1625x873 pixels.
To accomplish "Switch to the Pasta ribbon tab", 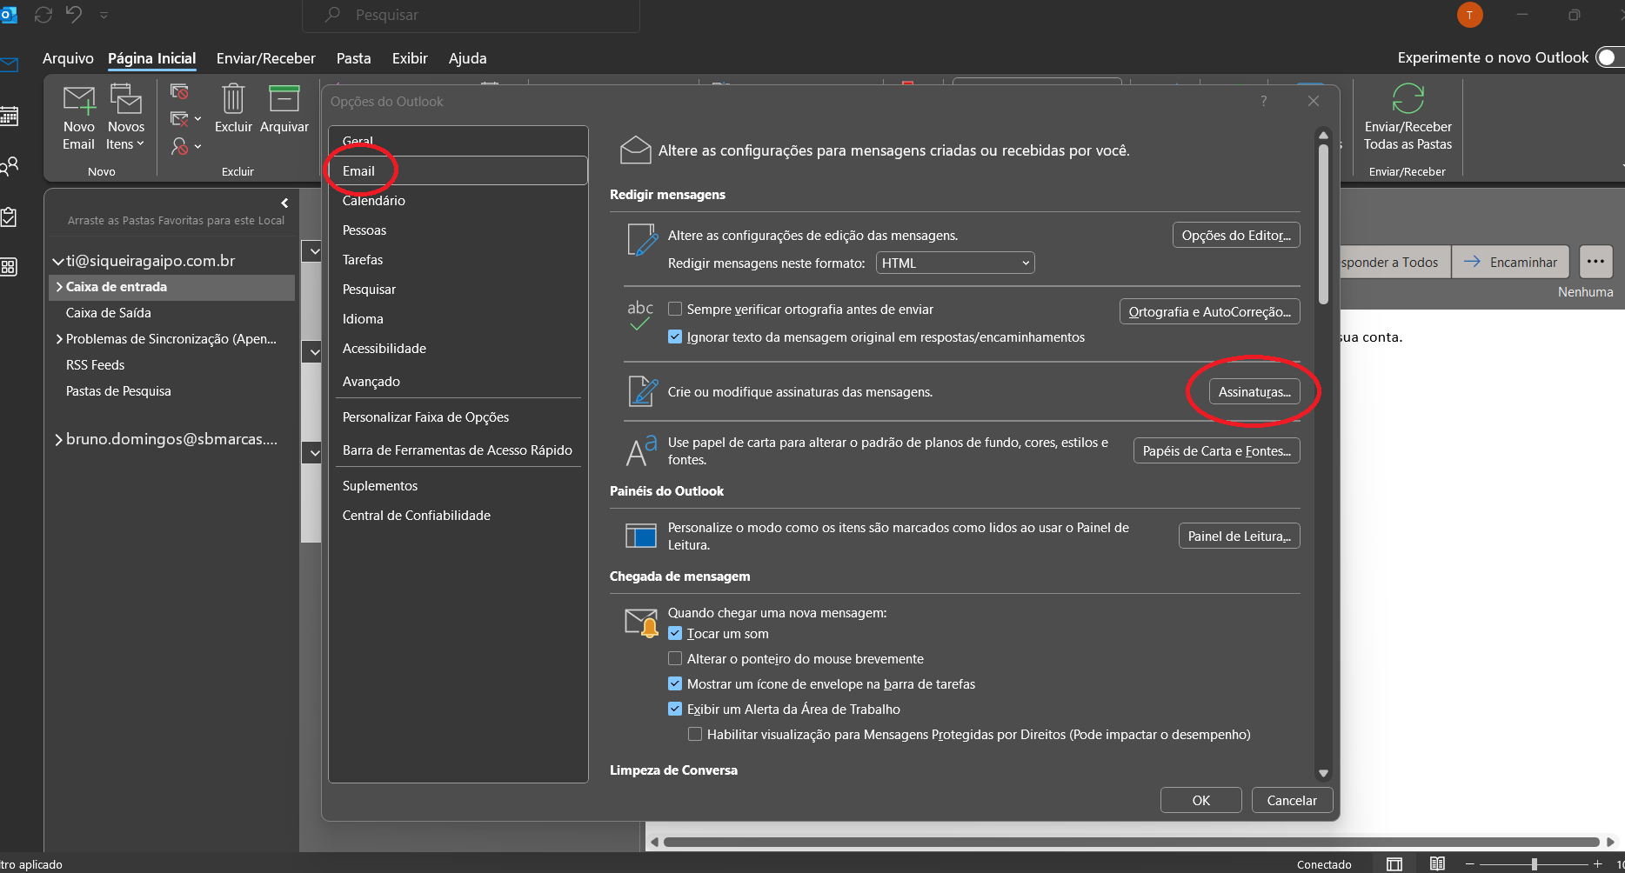I will pos(353,58).
